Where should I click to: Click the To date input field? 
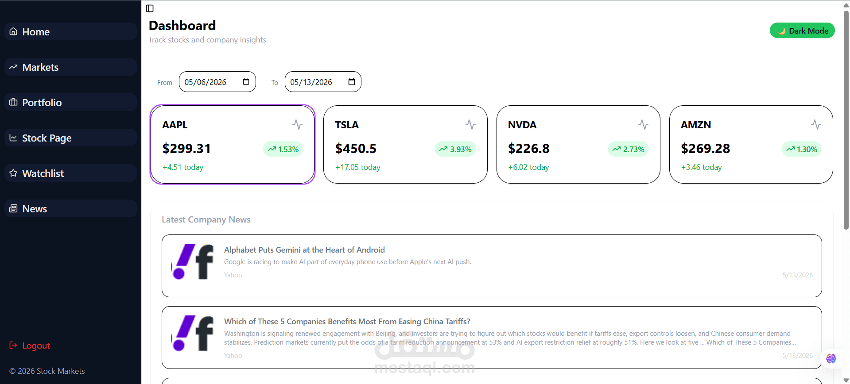click(323, 82)
